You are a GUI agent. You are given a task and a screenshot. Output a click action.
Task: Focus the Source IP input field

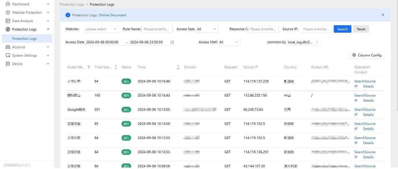[316, 29]
